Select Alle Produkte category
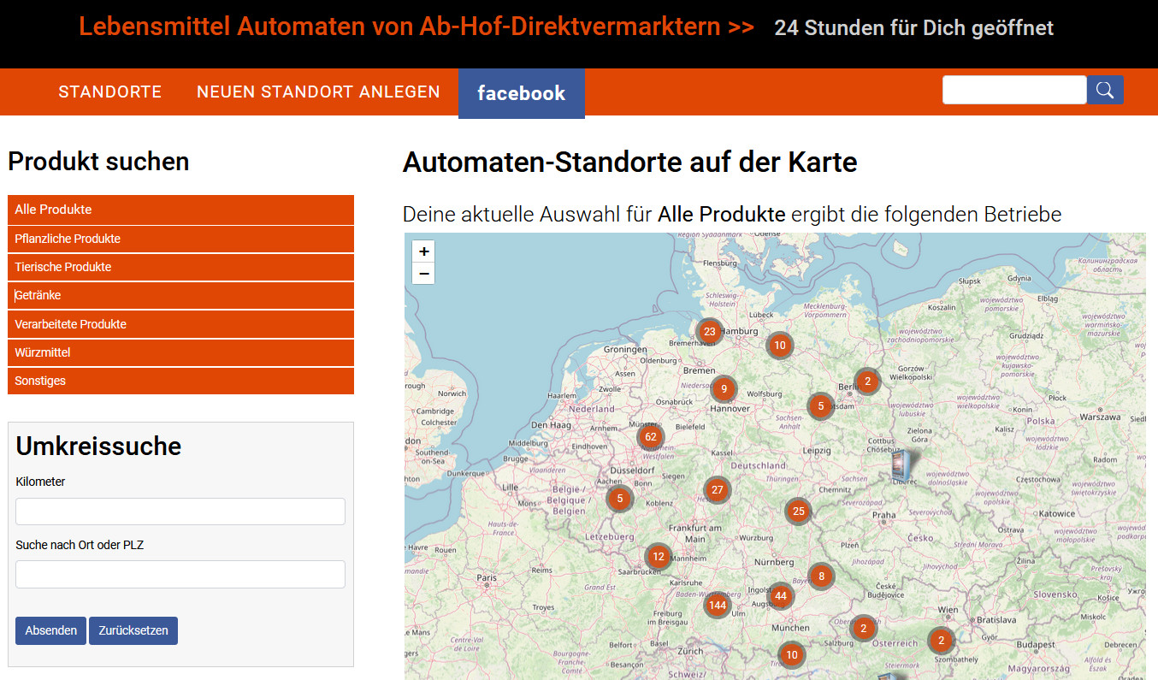The height and width of the screenshot is (680, 1158). point(180,210)
